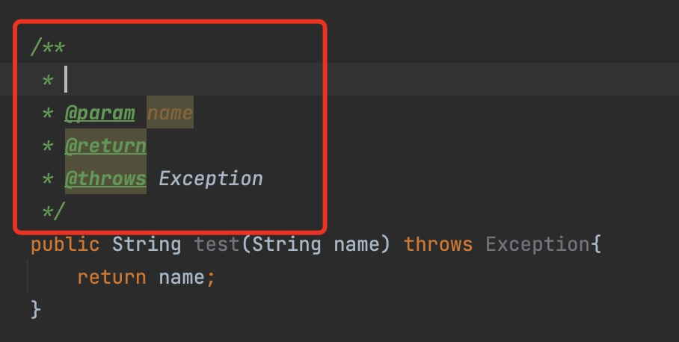
Task: Click the public keyword
Action: point(65,245)
